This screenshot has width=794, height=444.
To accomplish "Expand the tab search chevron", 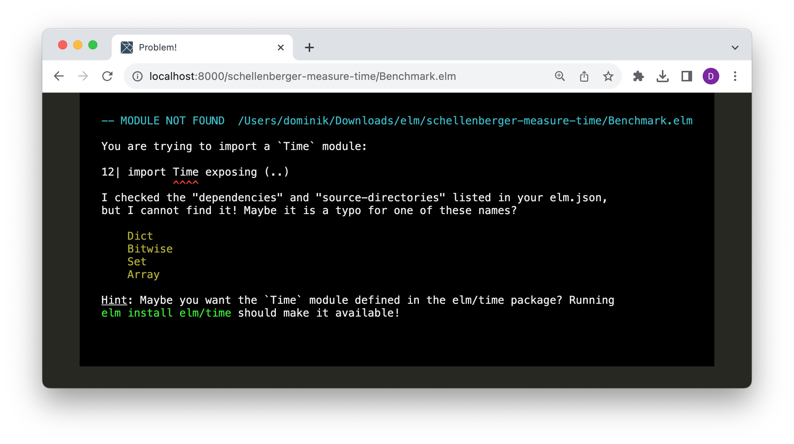I will (x=735, y=47).
